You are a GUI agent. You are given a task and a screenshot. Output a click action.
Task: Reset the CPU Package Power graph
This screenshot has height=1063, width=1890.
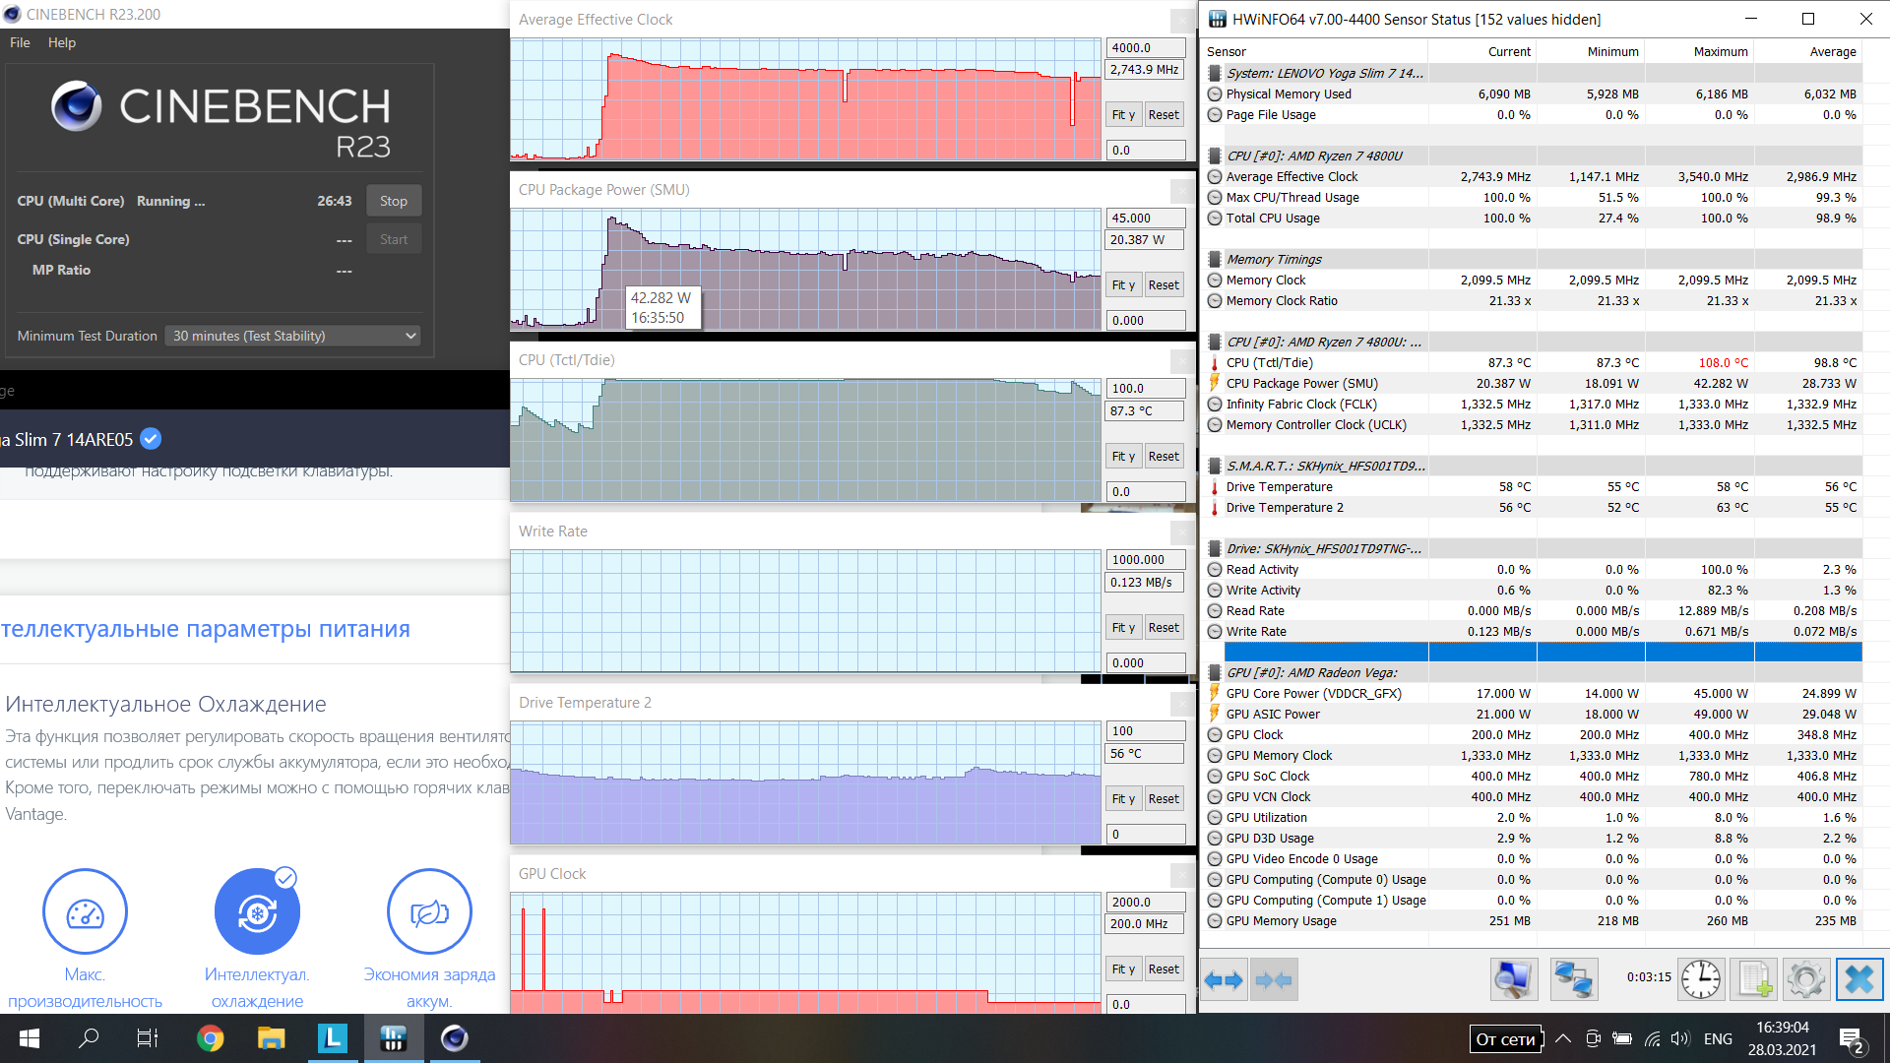click(x=1164, y=284)
